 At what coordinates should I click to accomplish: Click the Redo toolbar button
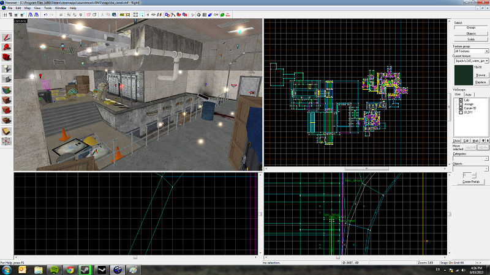point(51,15)
